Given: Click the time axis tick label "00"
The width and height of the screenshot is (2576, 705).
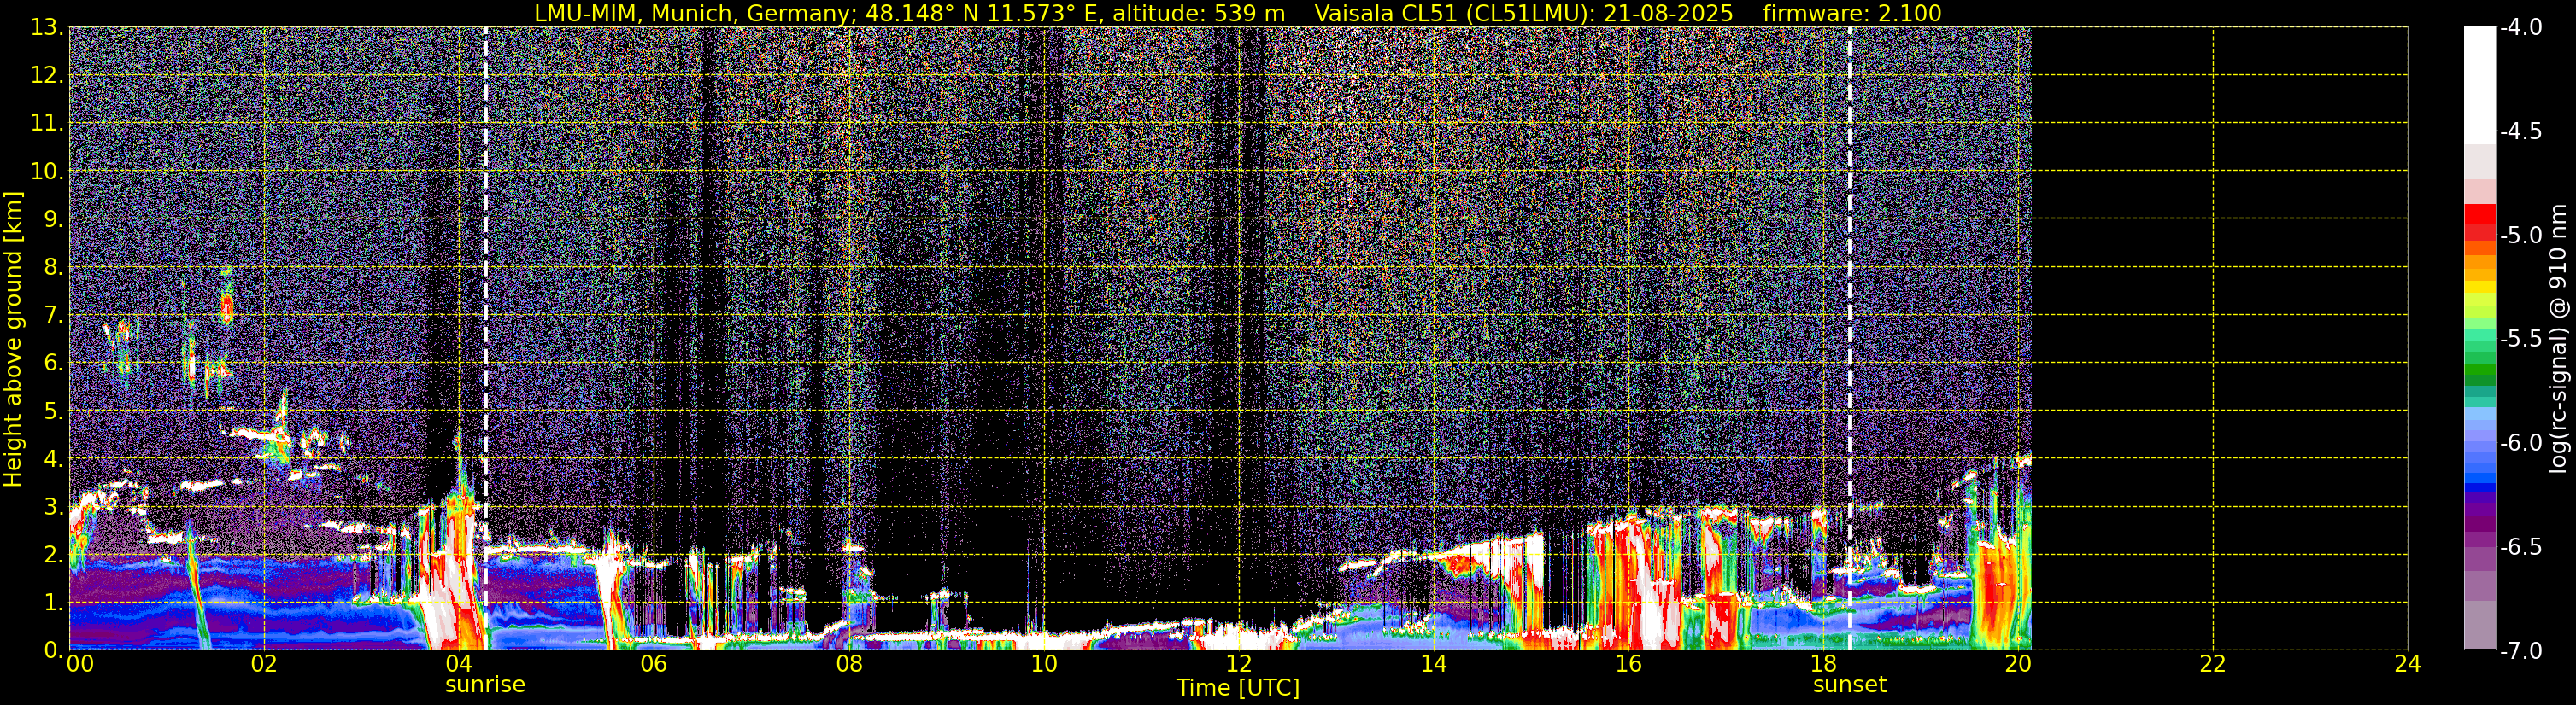Looking at the screenshot, I should click(80, 665).
